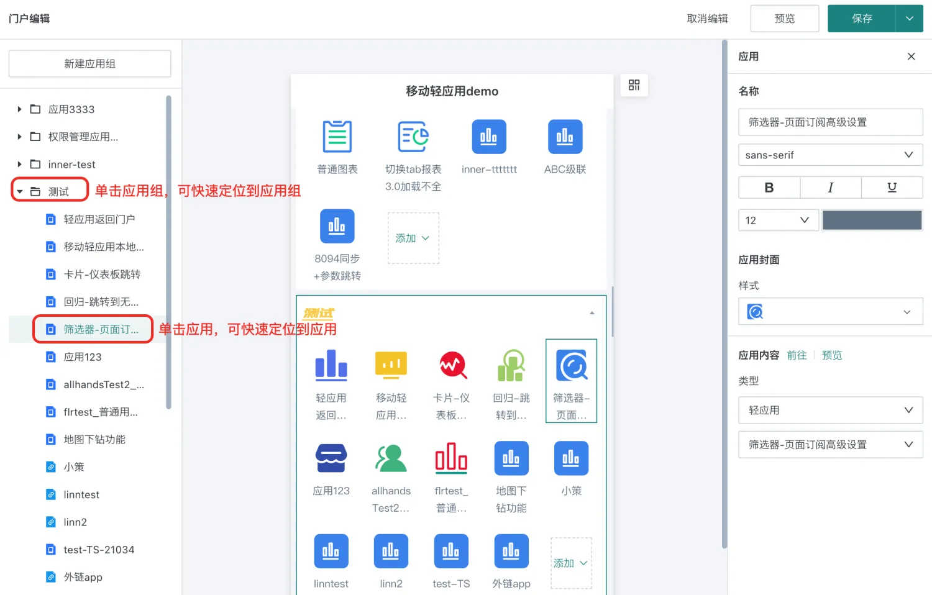Click the allhands Test2 app icon
The image size is (932, 595).
pyautogui.click(x=391, y=458)
